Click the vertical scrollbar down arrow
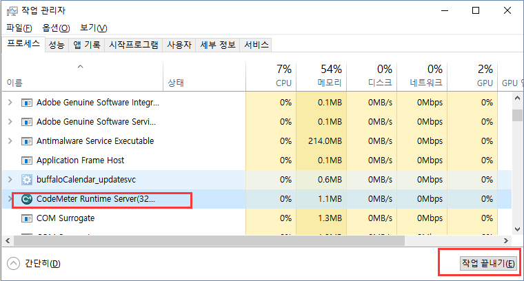 click(x=517, y=229)
